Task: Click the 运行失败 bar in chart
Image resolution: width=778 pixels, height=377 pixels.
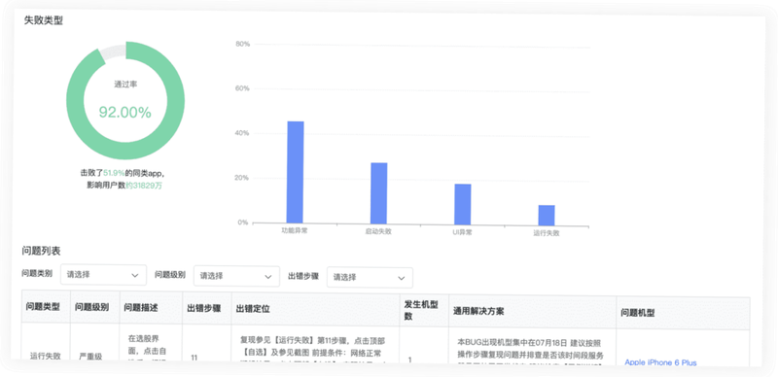Action: click(x=547, y=216)
